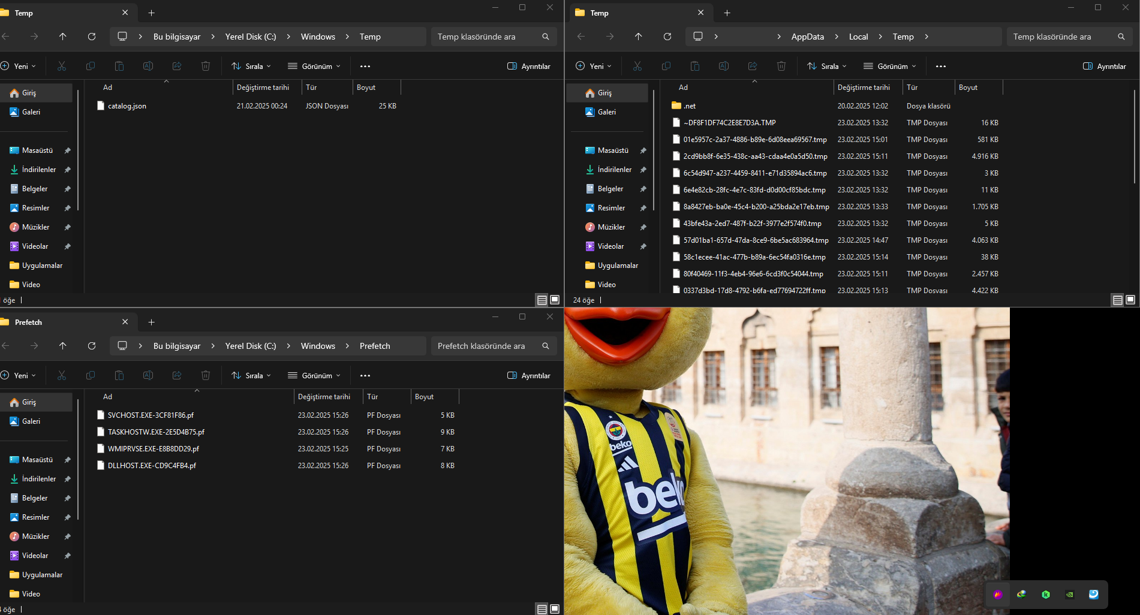
Task: Switch AppData Temp window to details list view
Action: coord(1118,300)
